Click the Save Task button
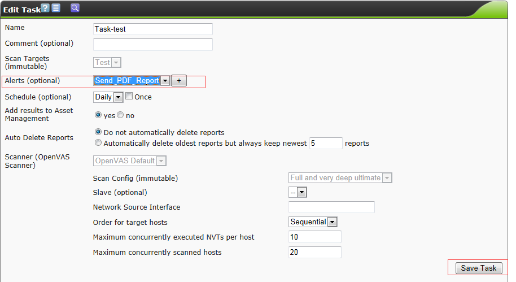Screen dimensions: 516x282 click(x=478, y=268)
